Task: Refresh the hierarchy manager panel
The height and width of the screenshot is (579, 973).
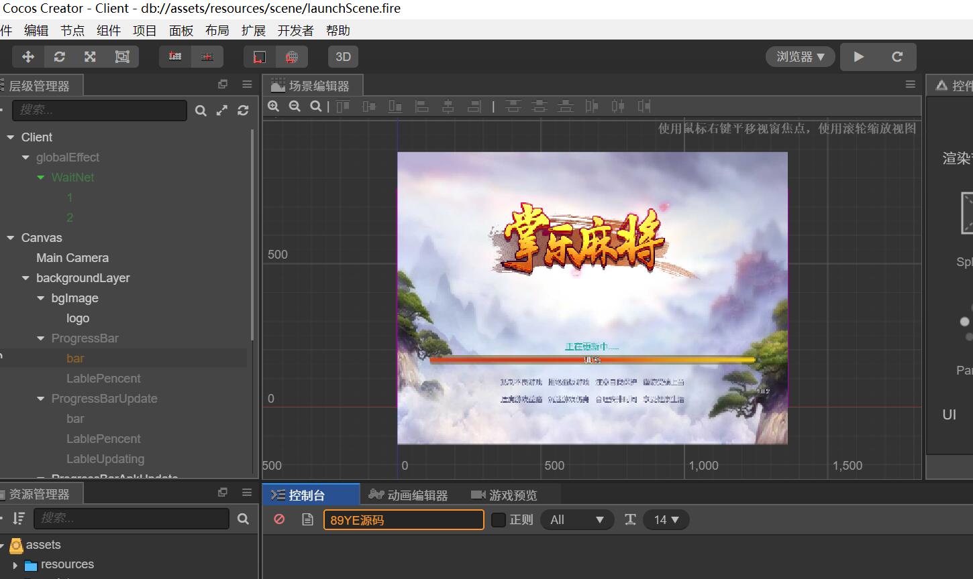Action: pos(243,111)
